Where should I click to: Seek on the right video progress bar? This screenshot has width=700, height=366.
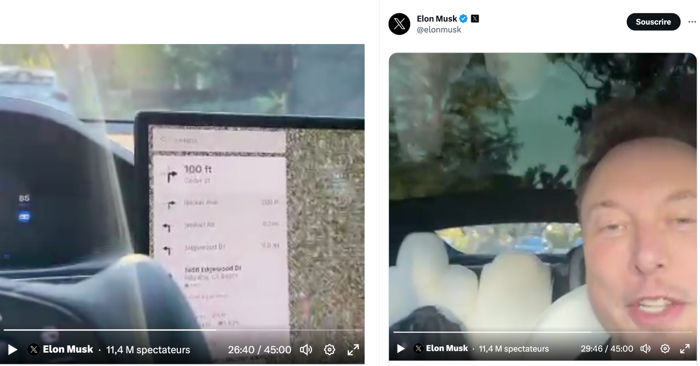pos(542,332)
